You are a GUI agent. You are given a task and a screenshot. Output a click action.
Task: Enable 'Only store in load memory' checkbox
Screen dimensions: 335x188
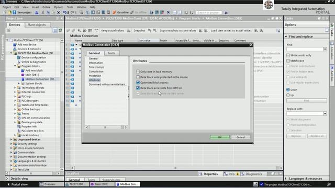(x=138, y=72)
